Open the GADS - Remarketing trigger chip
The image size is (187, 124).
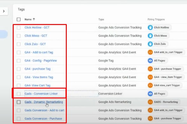(164, 102)
